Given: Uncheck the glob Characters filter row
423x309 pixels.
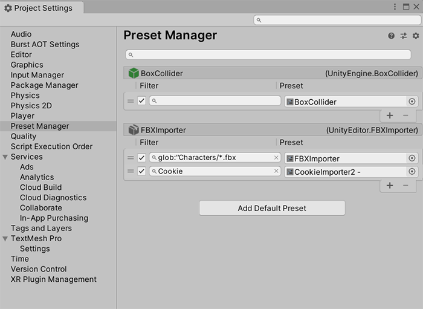Looking at the screenshot, I should click(x=141, y=158).
